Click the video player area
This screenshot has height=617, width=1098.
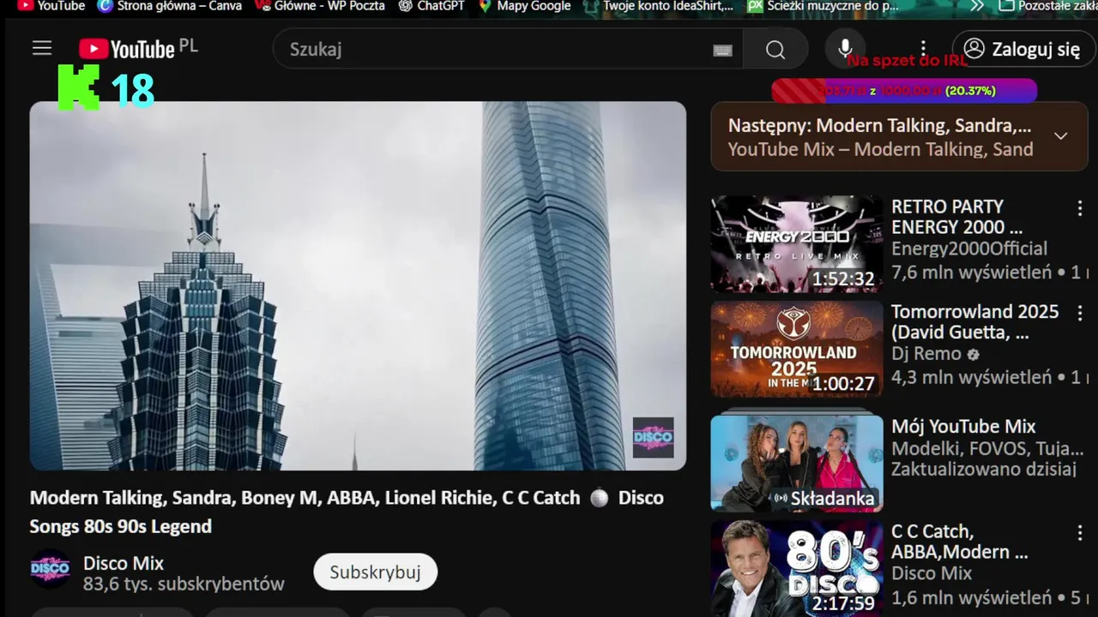click(358, 286)
